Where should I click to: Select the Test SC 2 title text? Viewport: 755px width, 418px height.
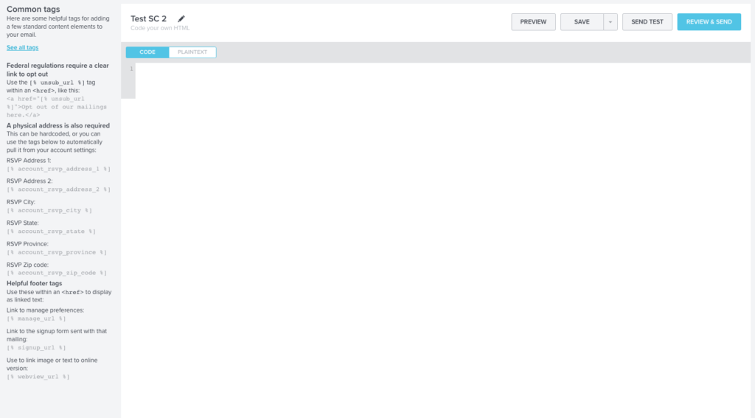[148, 18]
